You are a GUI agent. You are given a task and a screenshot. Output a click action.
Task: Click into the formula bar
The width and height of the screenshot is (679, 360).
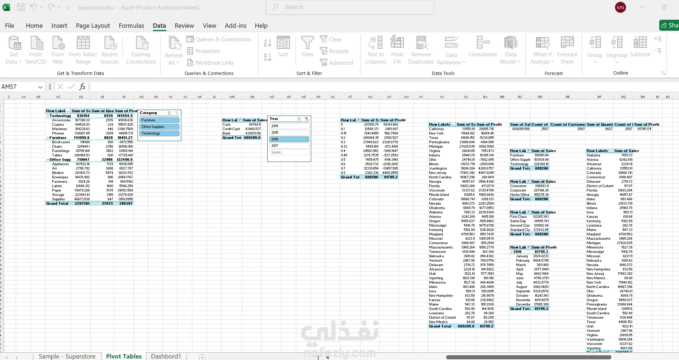point(384,87)
